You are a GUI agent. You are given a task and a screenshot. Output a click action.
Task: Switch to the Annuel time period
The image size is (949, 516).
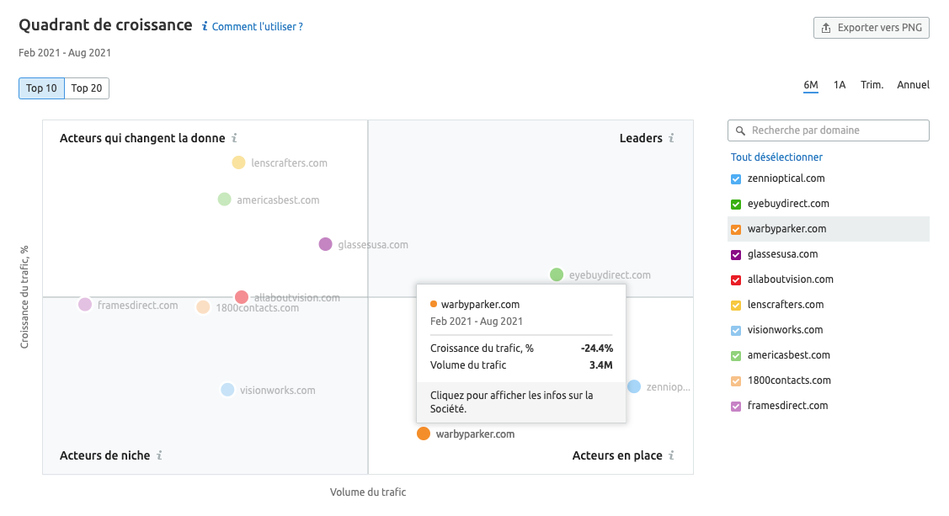point(913,84)
